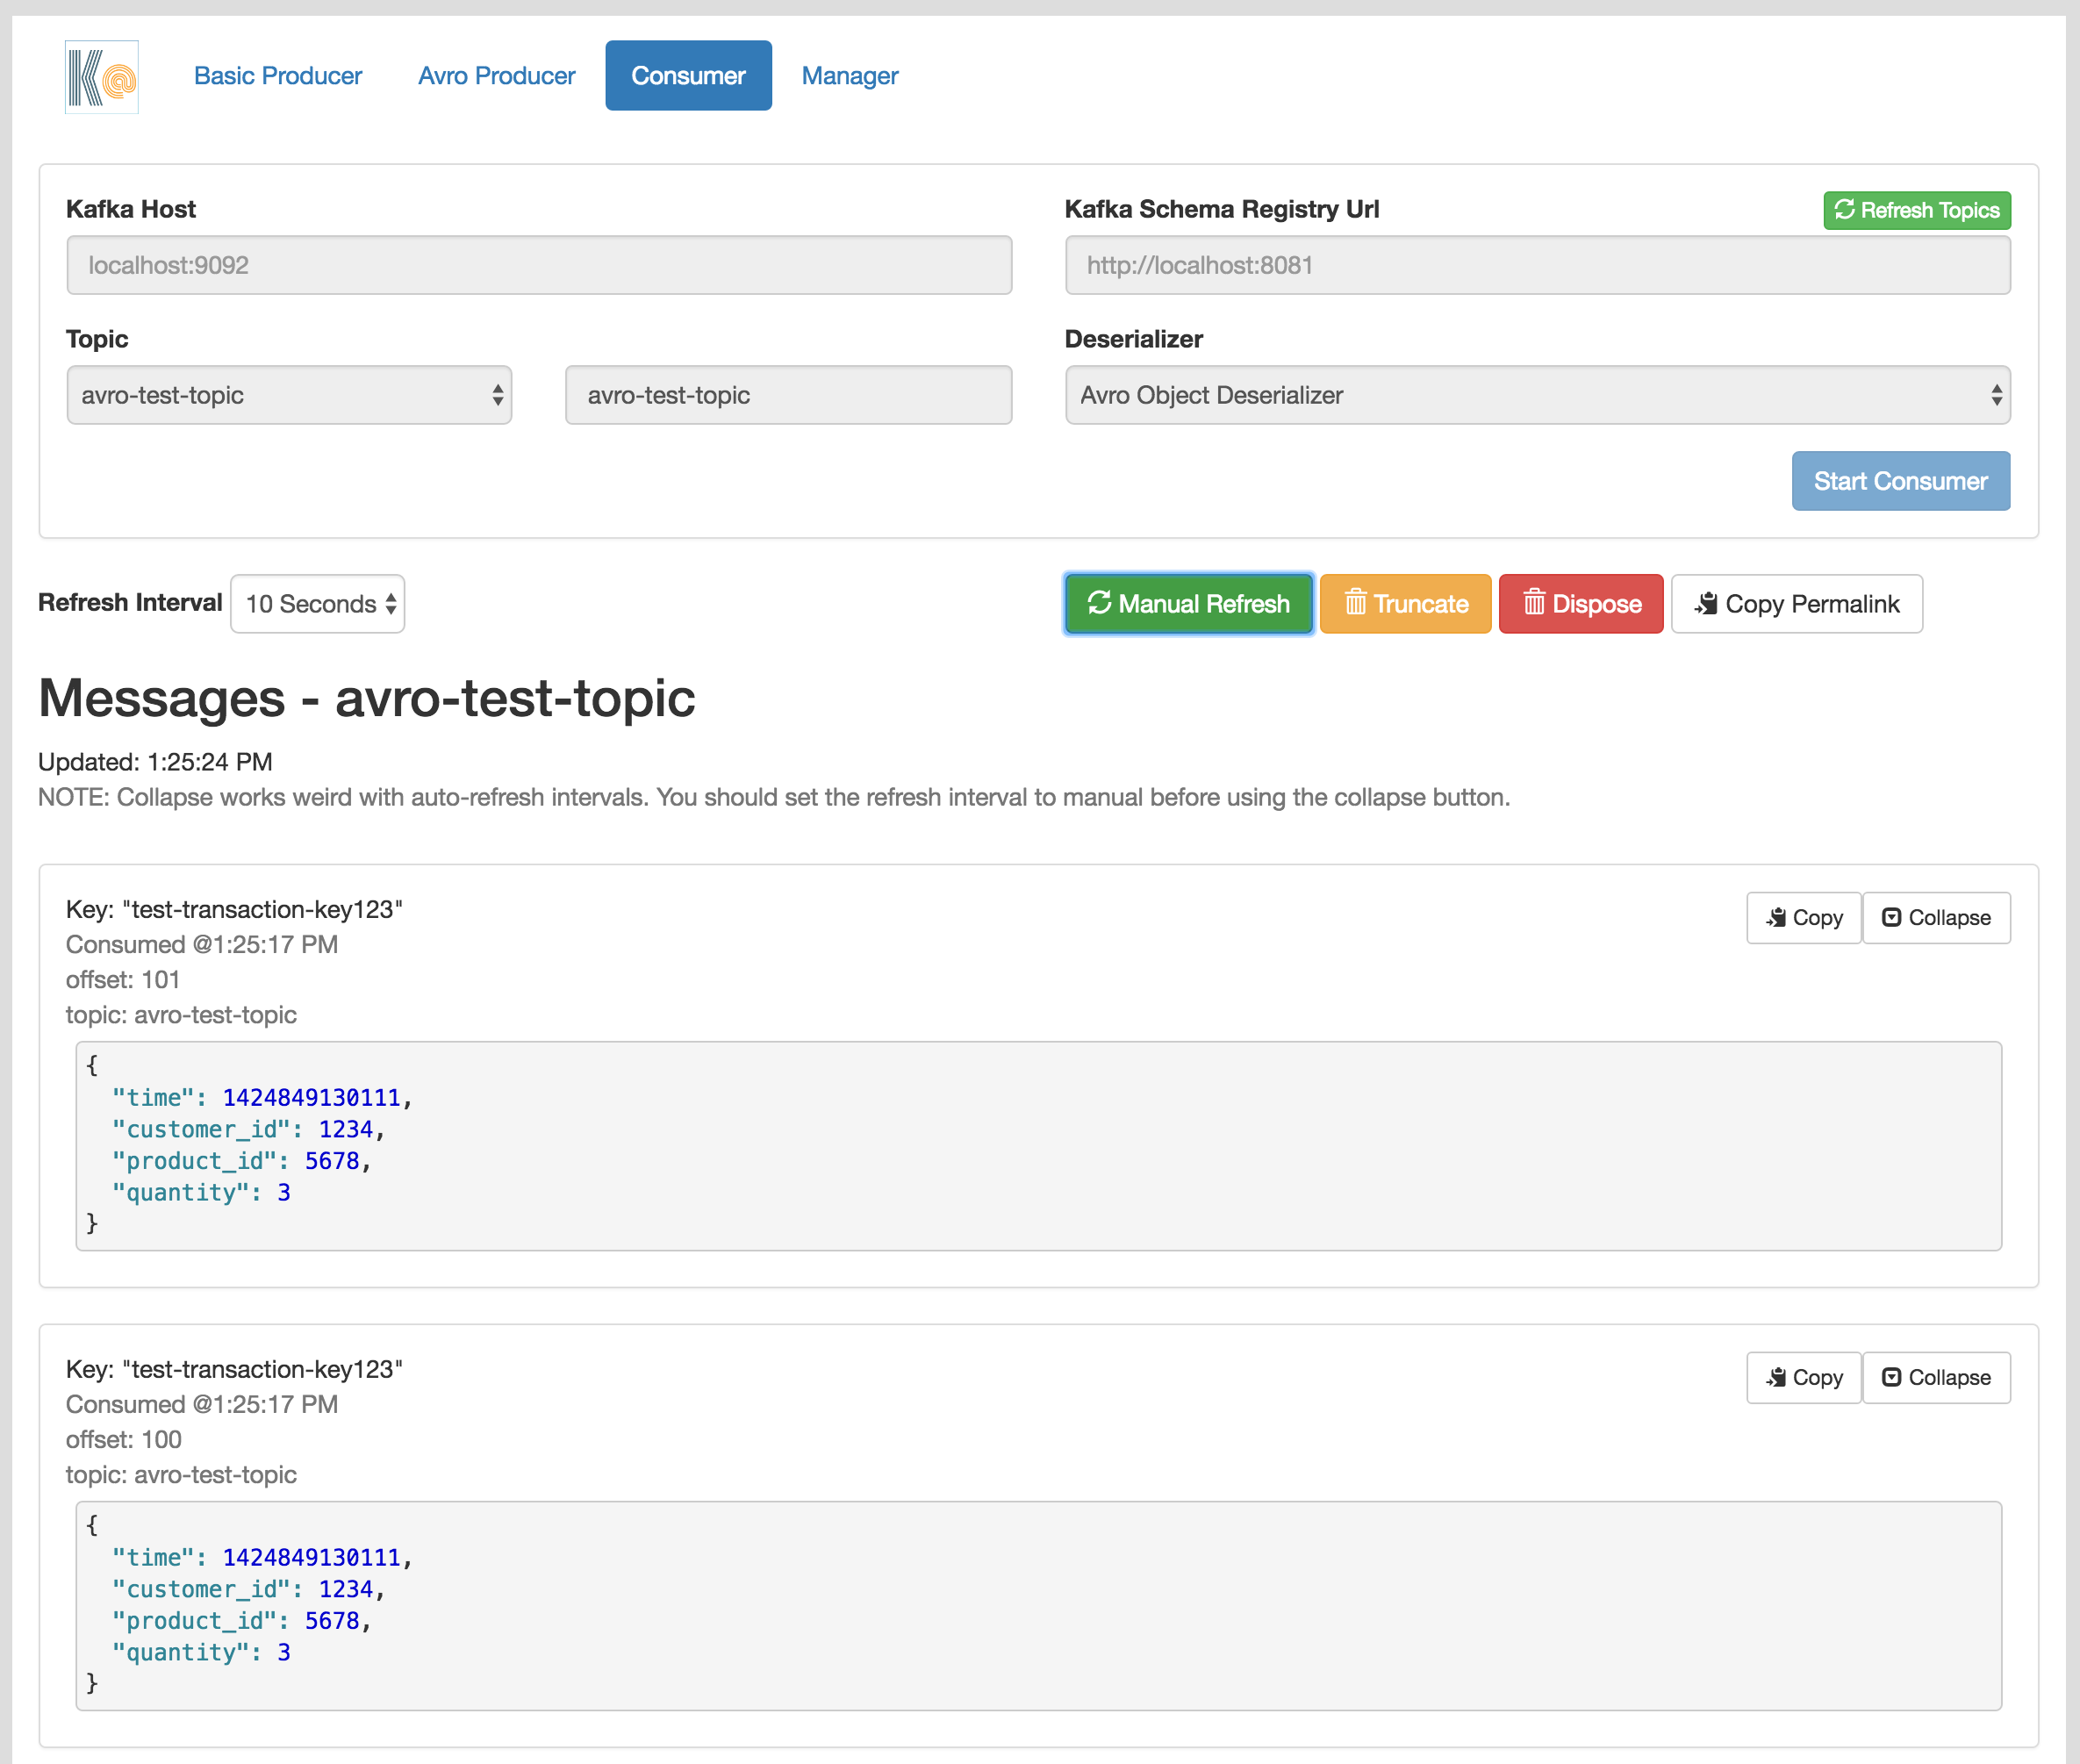This screenshot has width=2080, height=1764.
Task: Click Refresh Topics button
Action: click(1916, 210)
